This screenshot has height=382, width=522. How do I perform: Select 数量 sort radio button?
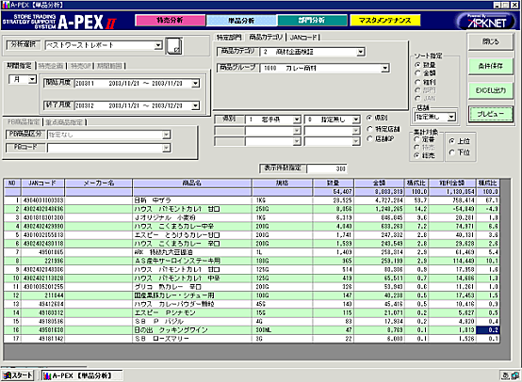pyautogui.click(x=417, y=65)
